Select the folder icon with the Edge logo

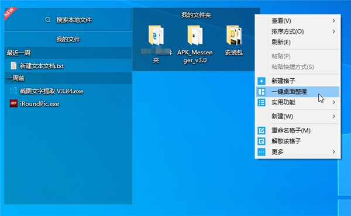pos(156,36)
